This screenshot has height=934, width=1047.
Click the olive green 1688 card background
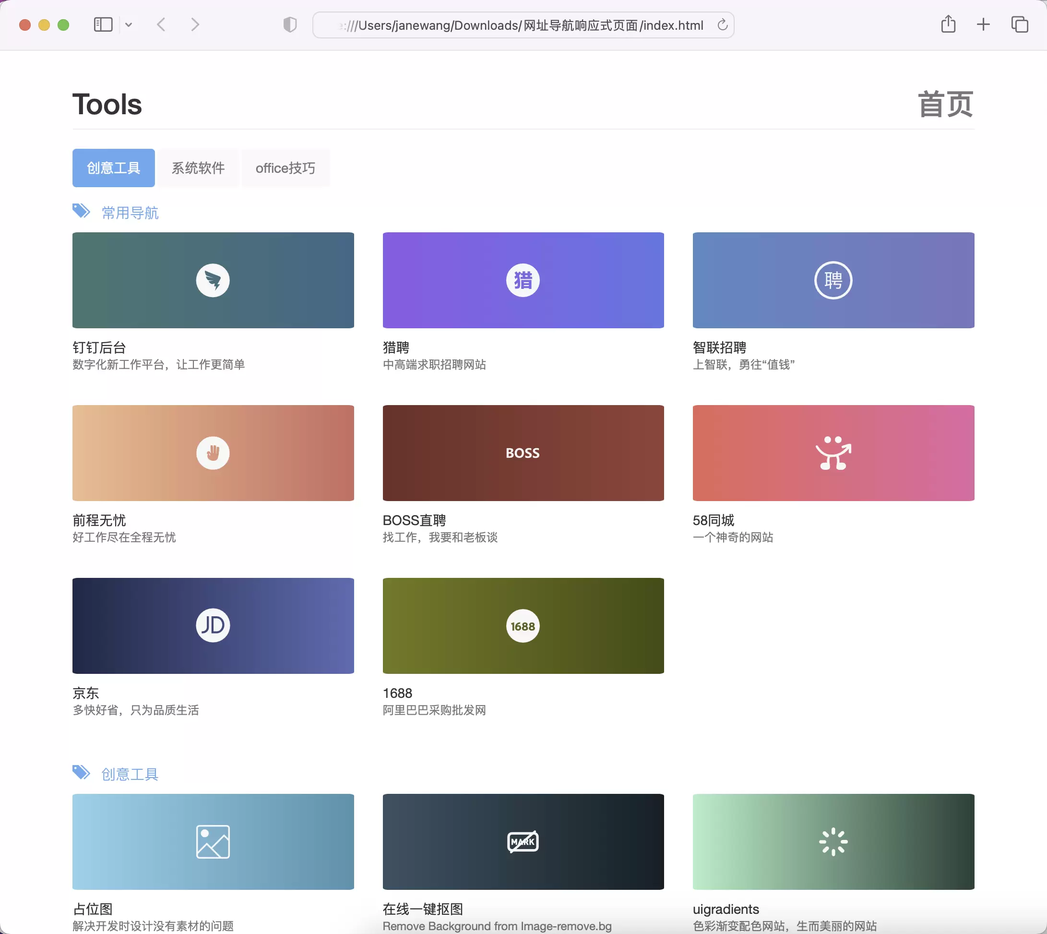(523, 625)
